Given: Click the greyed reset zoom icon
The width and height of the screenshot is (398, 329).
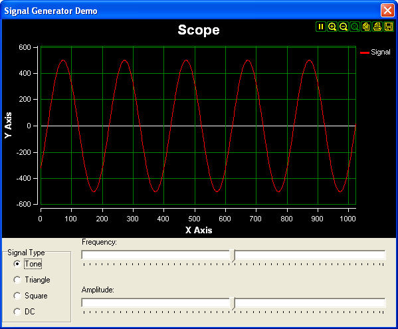Looking at the screenshot, I should pyautogui.click(x=355, y=27).
